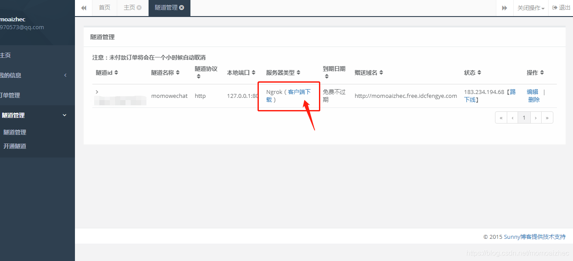This screenshot has height=261, width=573.
Task: Click the http://momoaizhec.free.idcfengye.com domain
Action: pos(406,96)
